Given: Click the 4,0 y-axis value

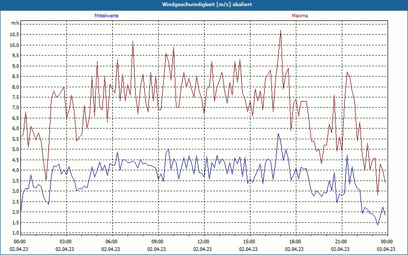Looking at the screenshot, I should coord(15,170).
